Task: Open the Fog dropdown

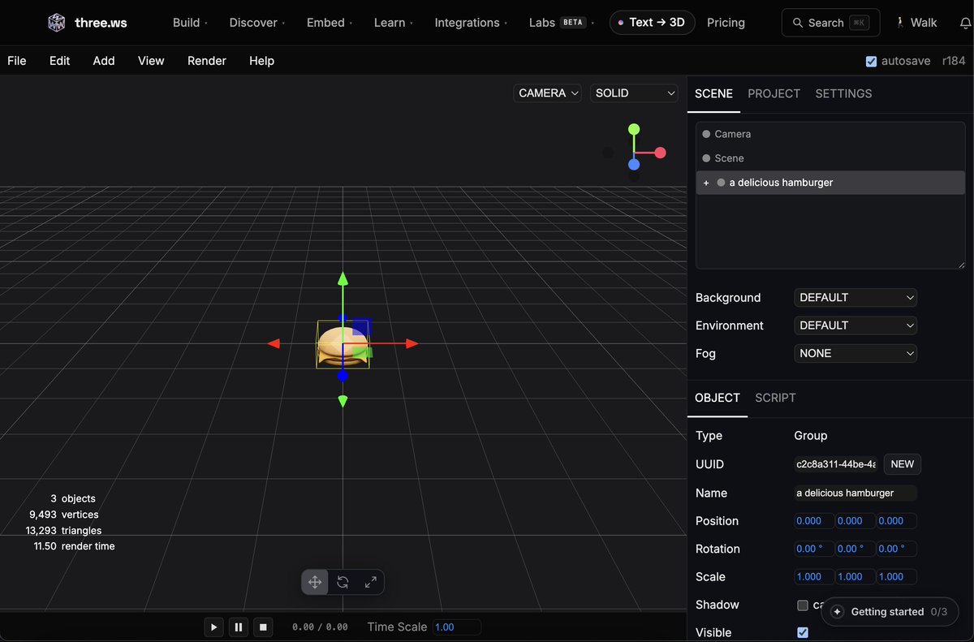Action: point(855,353)
